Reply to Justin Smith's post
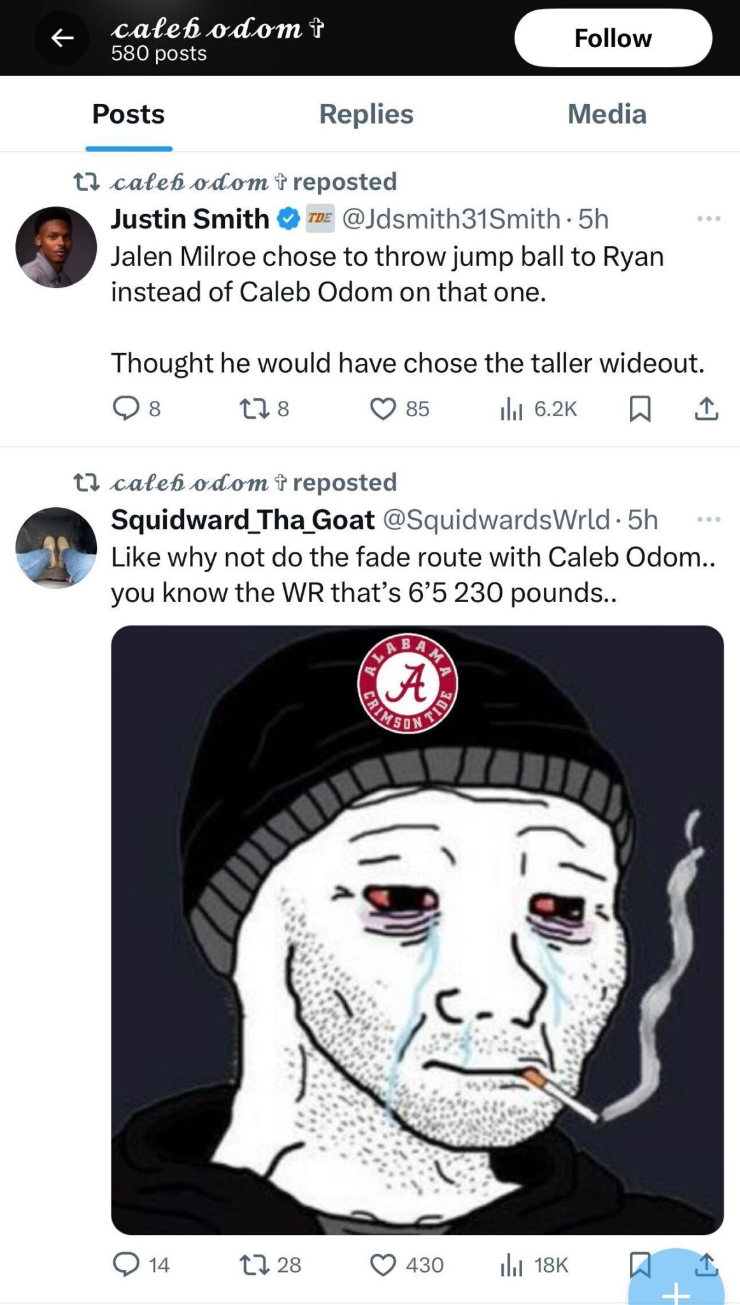 (126, 408)
